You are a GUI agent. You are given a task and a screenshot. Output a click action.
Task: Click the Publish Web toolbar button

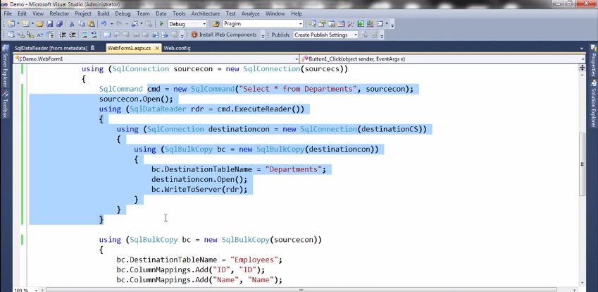click(364, 35)
